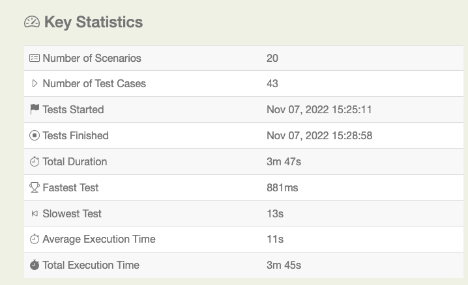Click the list icon for Number of Scenarios
Image resolution: width=468 pixels, height=285 pixels.
click(x=35, y=58)
